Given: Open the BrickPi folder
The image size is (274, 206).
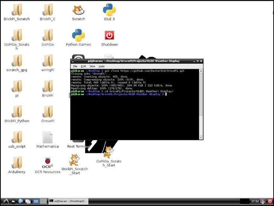Looking at the screenshot, I should point(48,86).
